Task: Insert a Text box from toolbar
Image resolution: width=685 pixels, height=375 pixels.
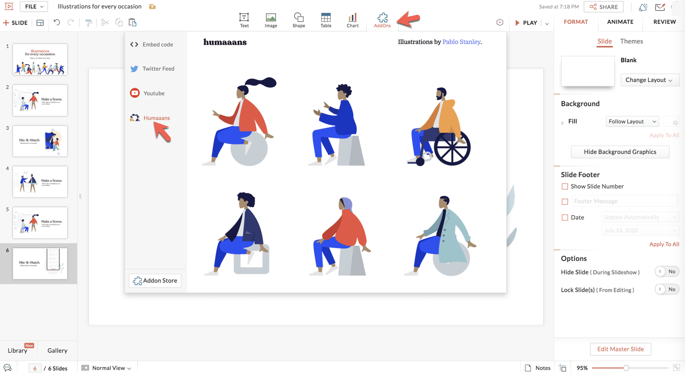Action: [x=244, y=20]
